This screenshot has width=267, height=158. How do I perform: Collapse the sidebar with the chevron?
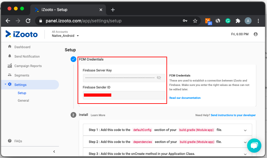pos(54,151)
